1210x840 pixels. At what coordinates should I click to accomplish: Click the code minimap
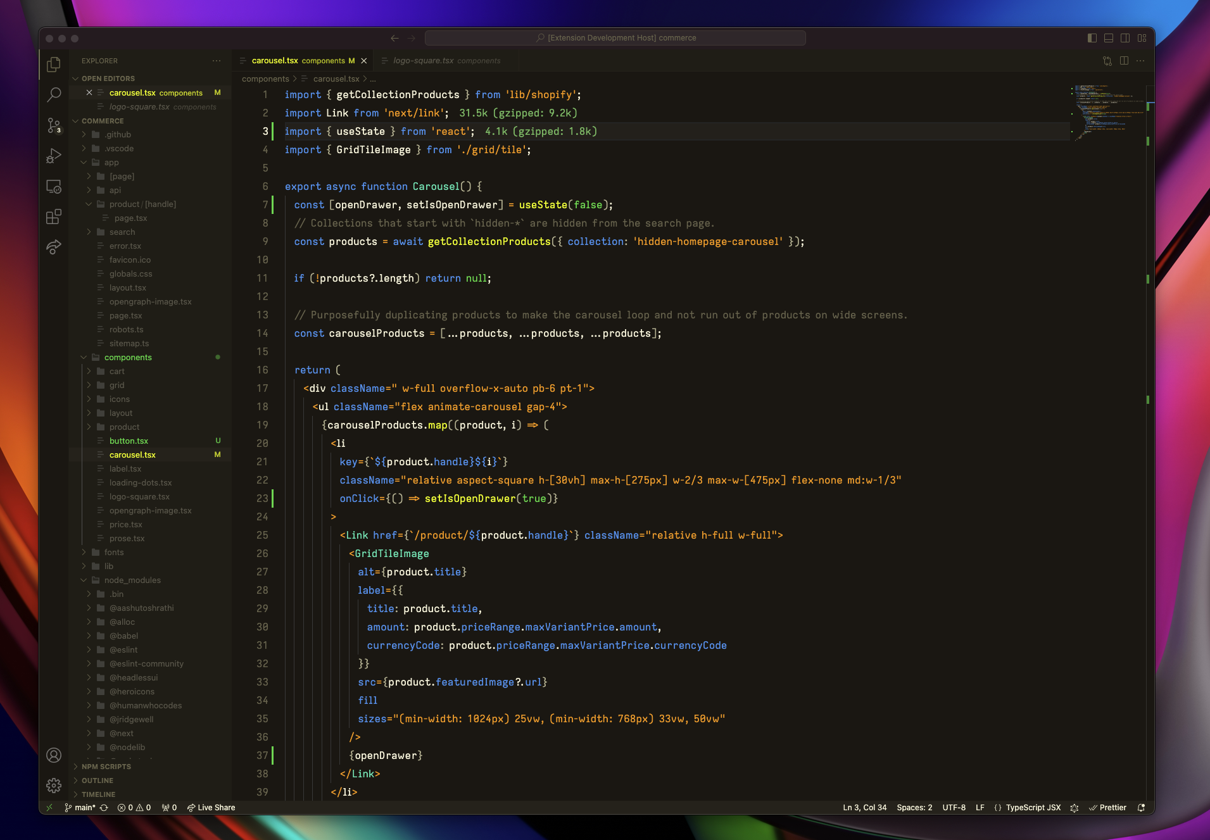coord(1108,114)
